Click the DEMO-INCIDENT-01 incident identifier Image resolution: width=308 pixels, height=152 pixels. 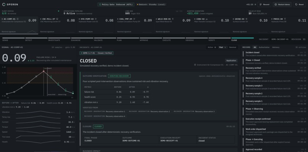pyautogui.click(x=280, y=39)
